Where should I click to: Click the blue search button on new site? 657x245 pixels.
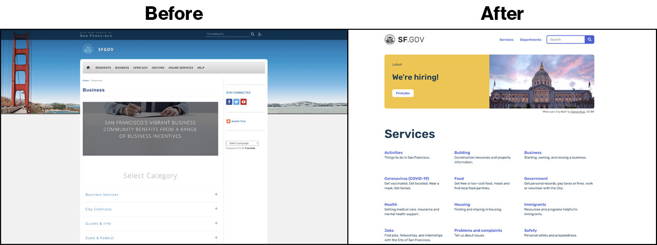pyautogui.click(x=590, y=40)
